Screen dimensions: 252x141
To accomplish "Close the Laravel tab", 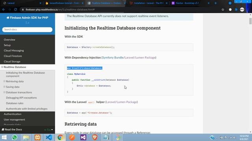I will tap(40, 3).
